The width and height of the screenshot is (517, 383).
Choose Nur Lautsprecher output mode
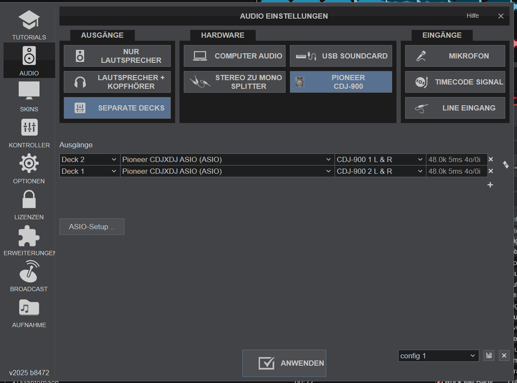click(117, 56)
